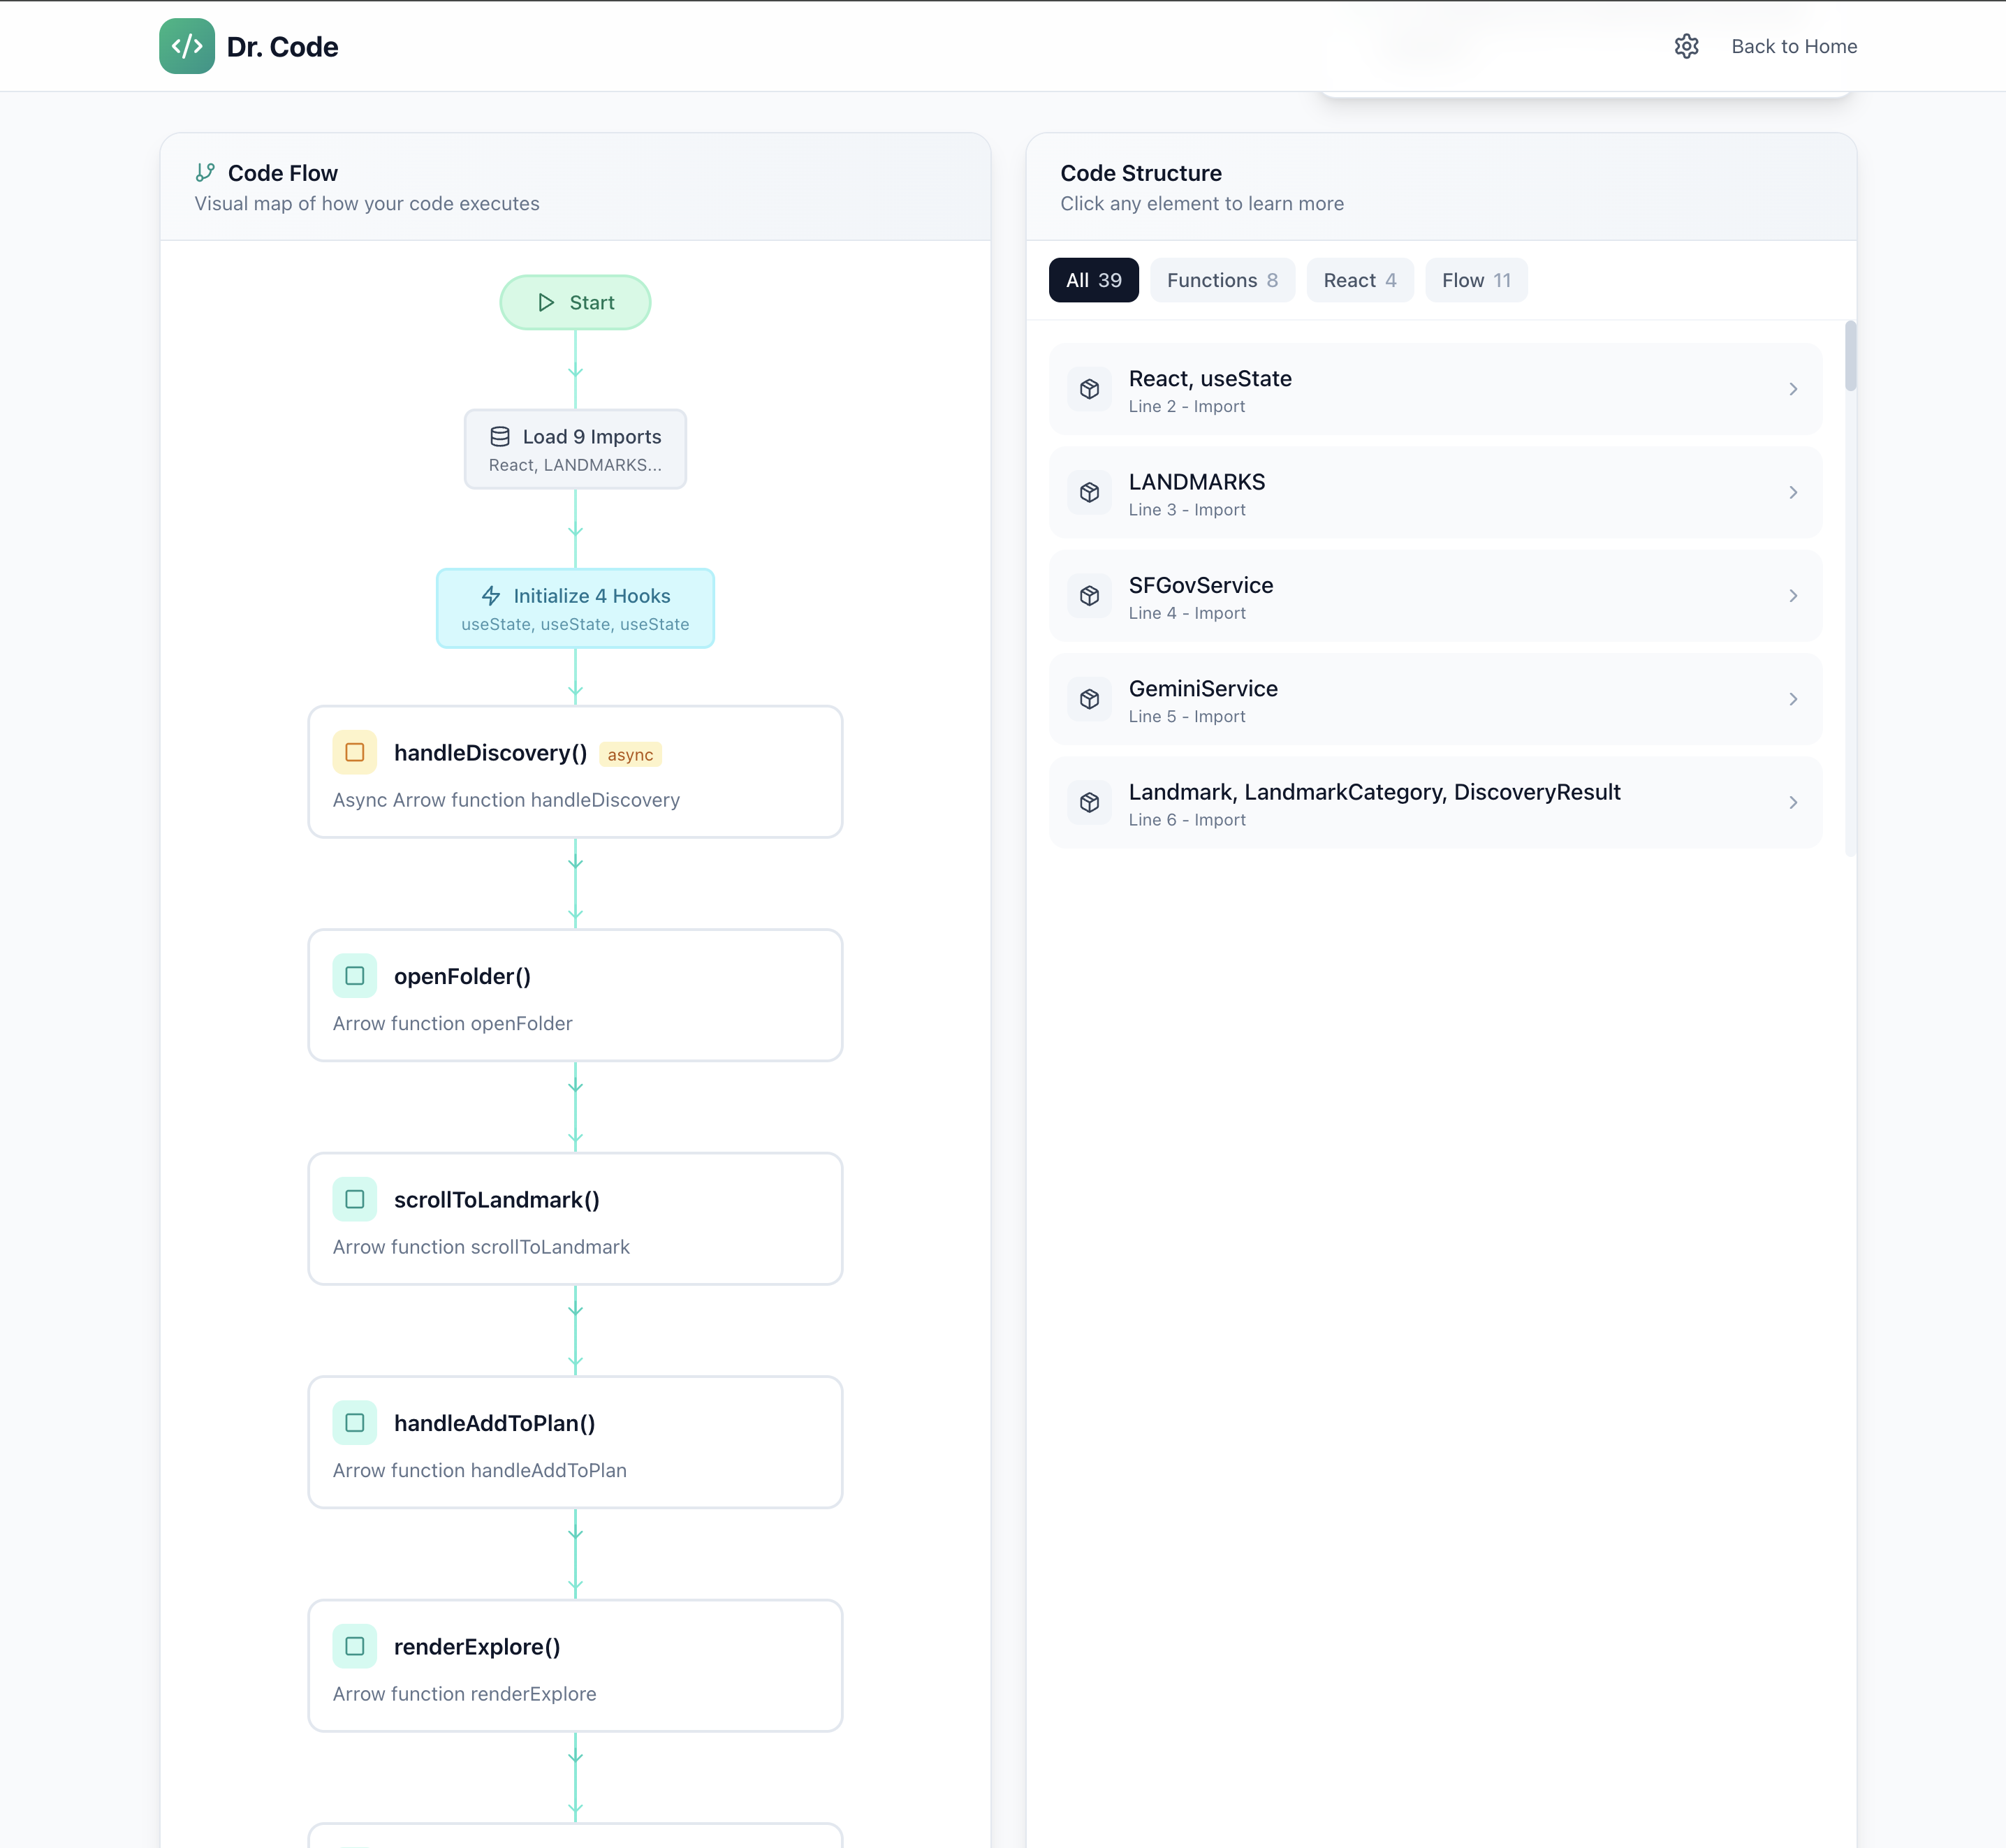2006x1848 pixels.
Task: Expand the SFGovService import chevron
Action: point(1792,596)
